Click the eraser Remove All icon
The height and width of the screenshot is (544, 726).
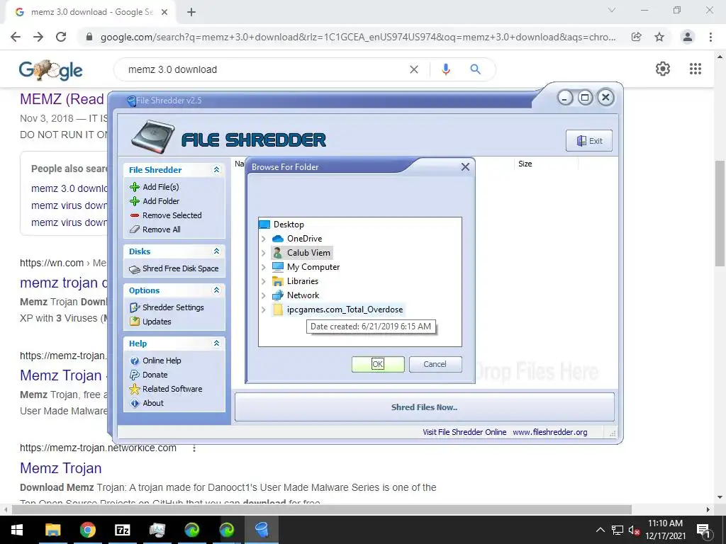coord(134,229)
